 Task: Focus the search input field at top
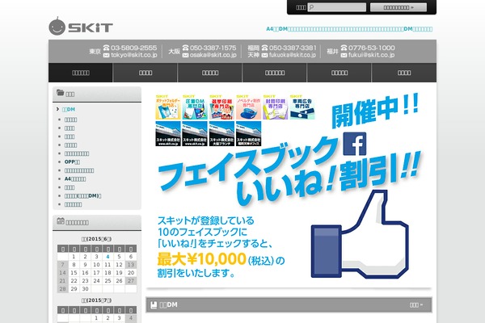[x=337, y=7]
